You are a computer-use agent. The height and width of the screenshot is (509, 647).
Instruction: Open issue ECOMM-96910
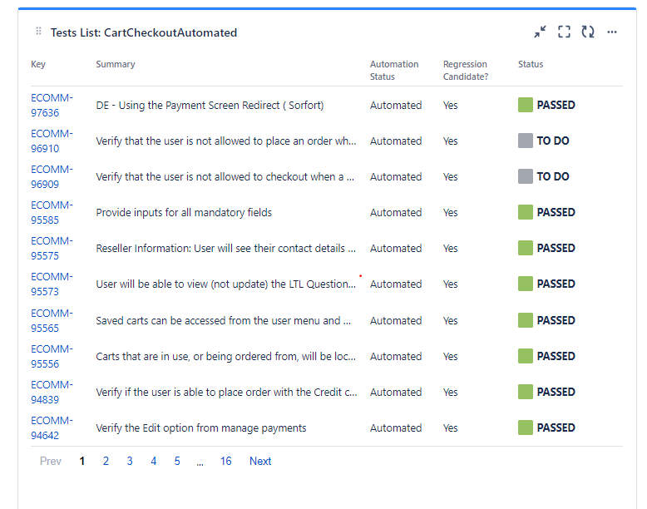click(x=52, y=141)
